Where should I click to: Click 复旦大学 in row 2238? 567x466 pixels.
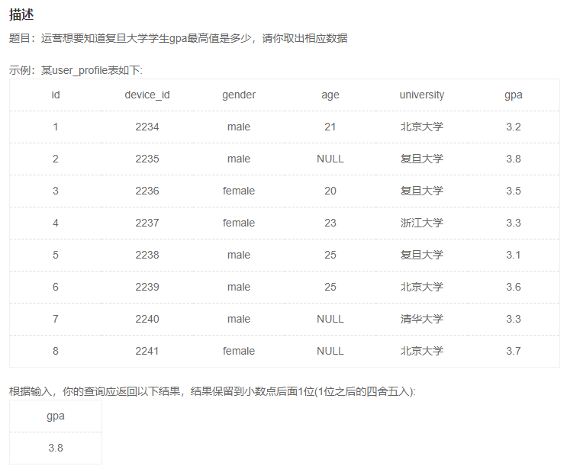[x=422, y=255]
